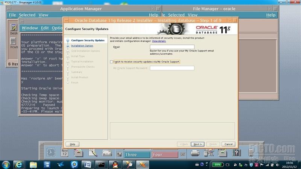Open window menu of Oracle installer dialog
The image size is (301, 169).
tap(66, 20)
